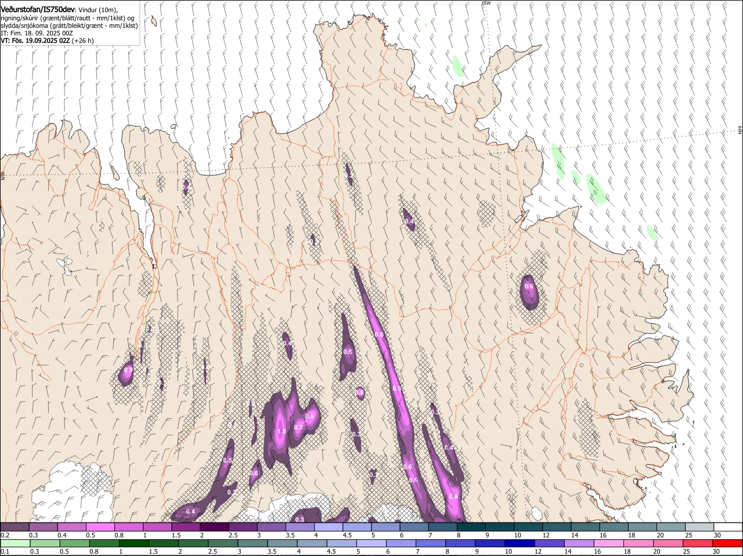
Task: Click the "rigning/skúrir" legend description line
Action: point(67,18)
